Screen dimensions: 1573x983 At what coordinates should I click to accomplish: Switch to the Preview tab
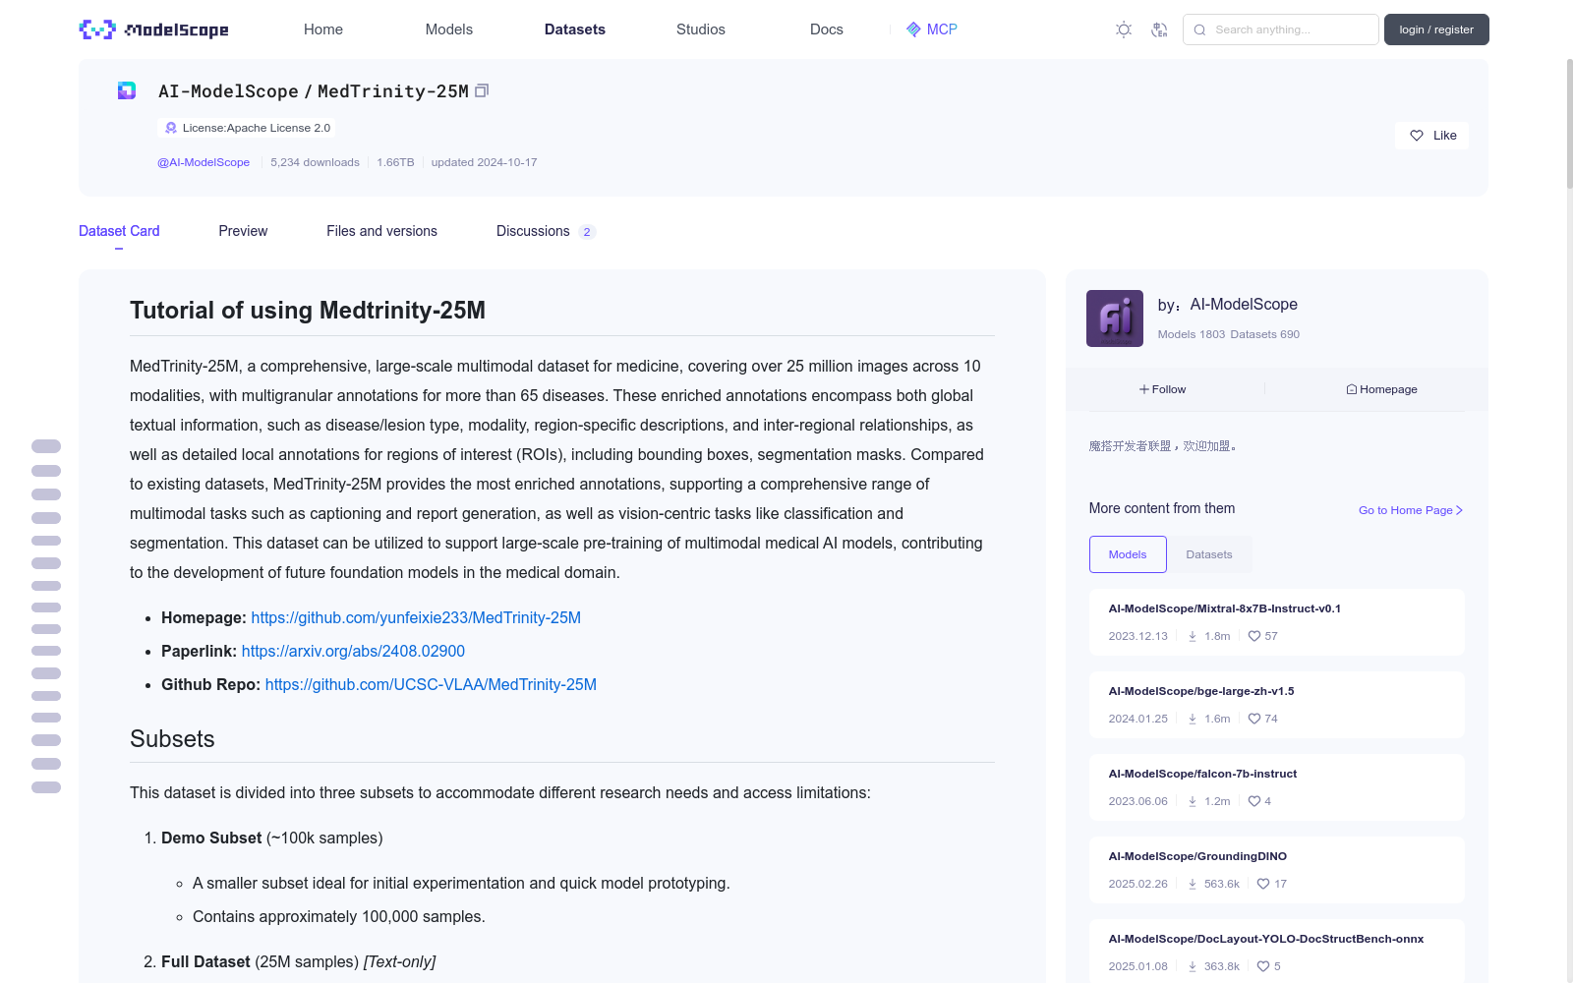click(243, 231)
